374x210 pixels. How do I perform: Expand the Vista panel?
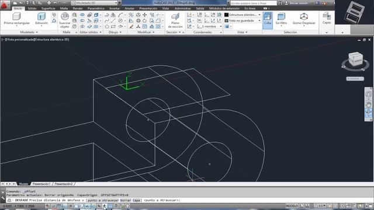tap(243, 32)
